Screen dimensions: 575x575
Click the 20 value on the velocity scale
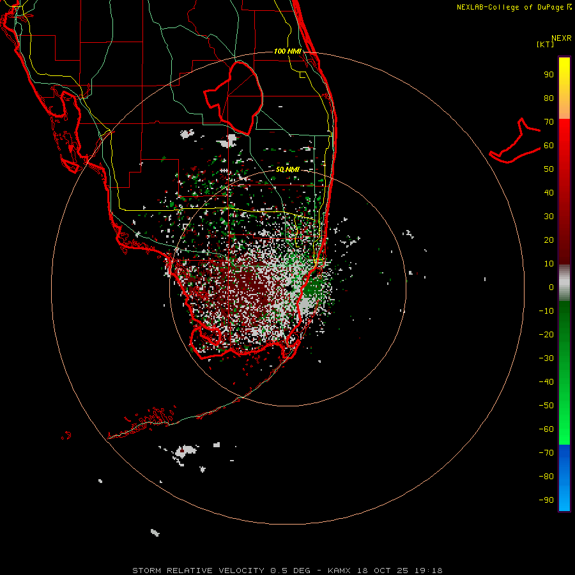549,240
